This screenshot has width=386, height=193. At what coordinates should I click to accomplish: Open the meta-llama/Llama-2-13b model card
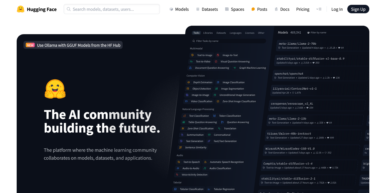(315, 120)
